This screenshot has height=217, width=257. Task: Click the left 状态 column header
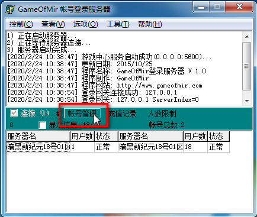[106, 136]
